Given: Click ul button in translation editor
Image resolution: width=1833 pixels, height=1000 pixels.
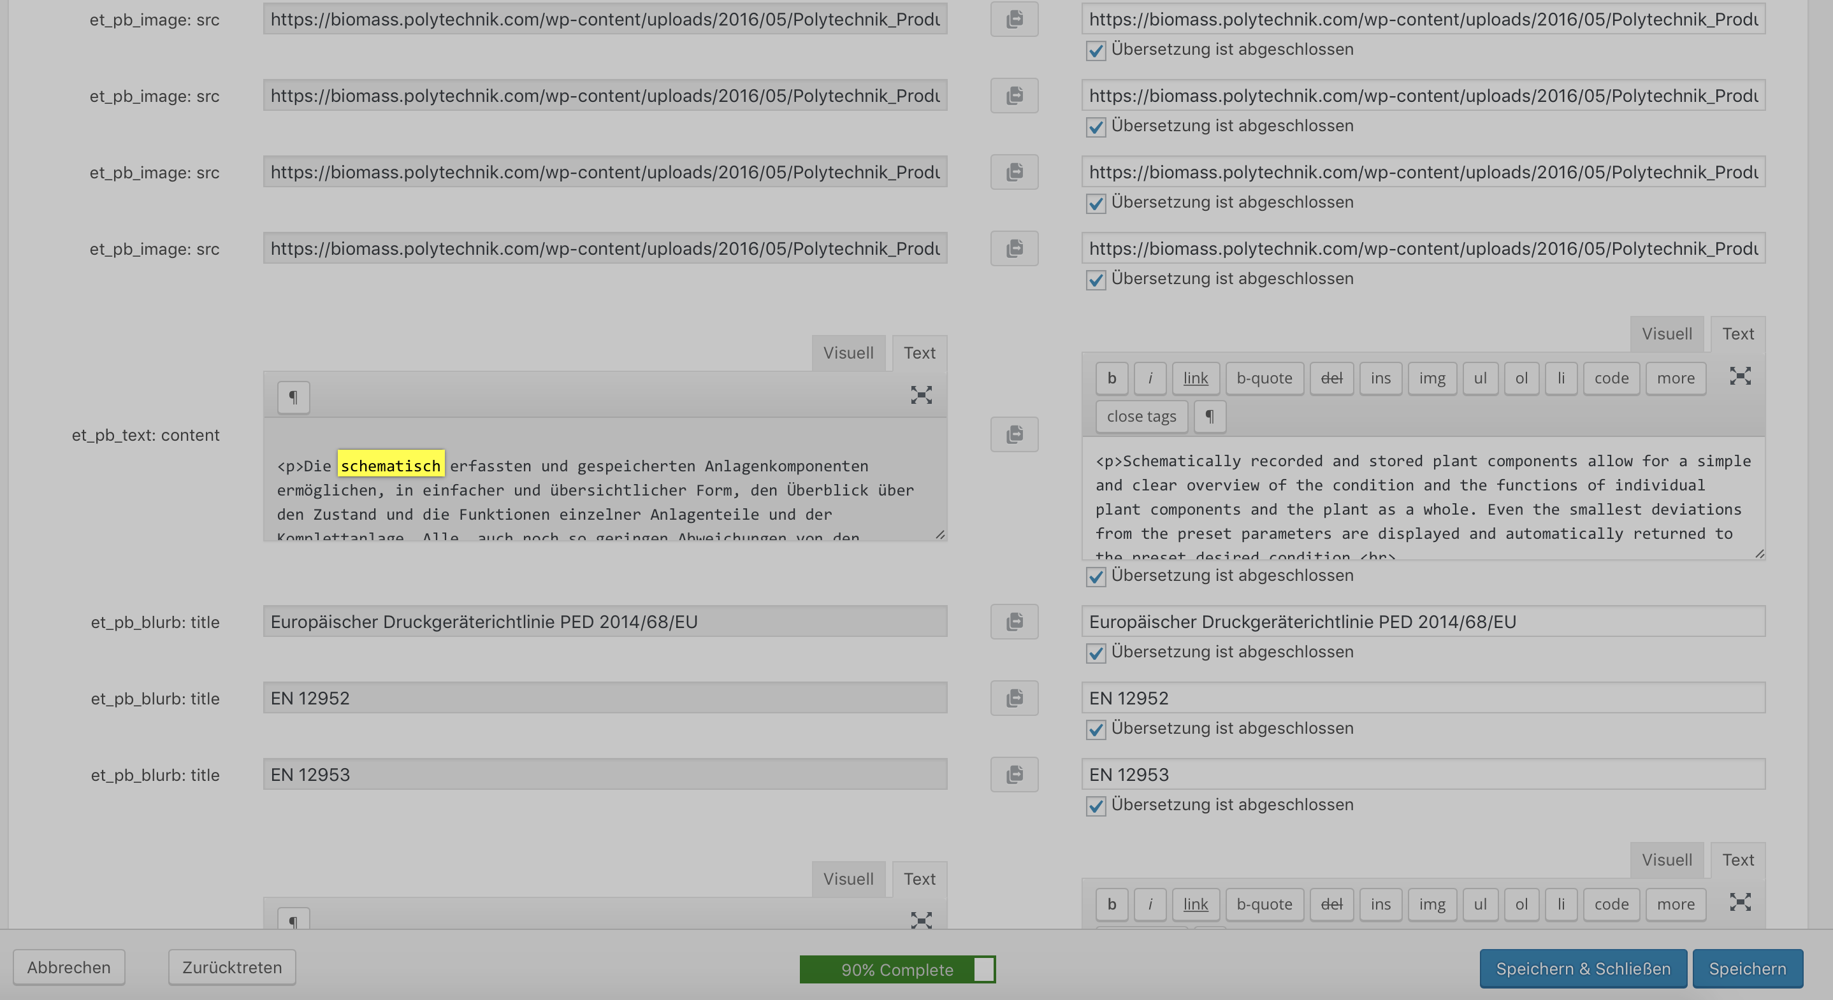Looking at the screenshot, I should [x=1480, y=378].
